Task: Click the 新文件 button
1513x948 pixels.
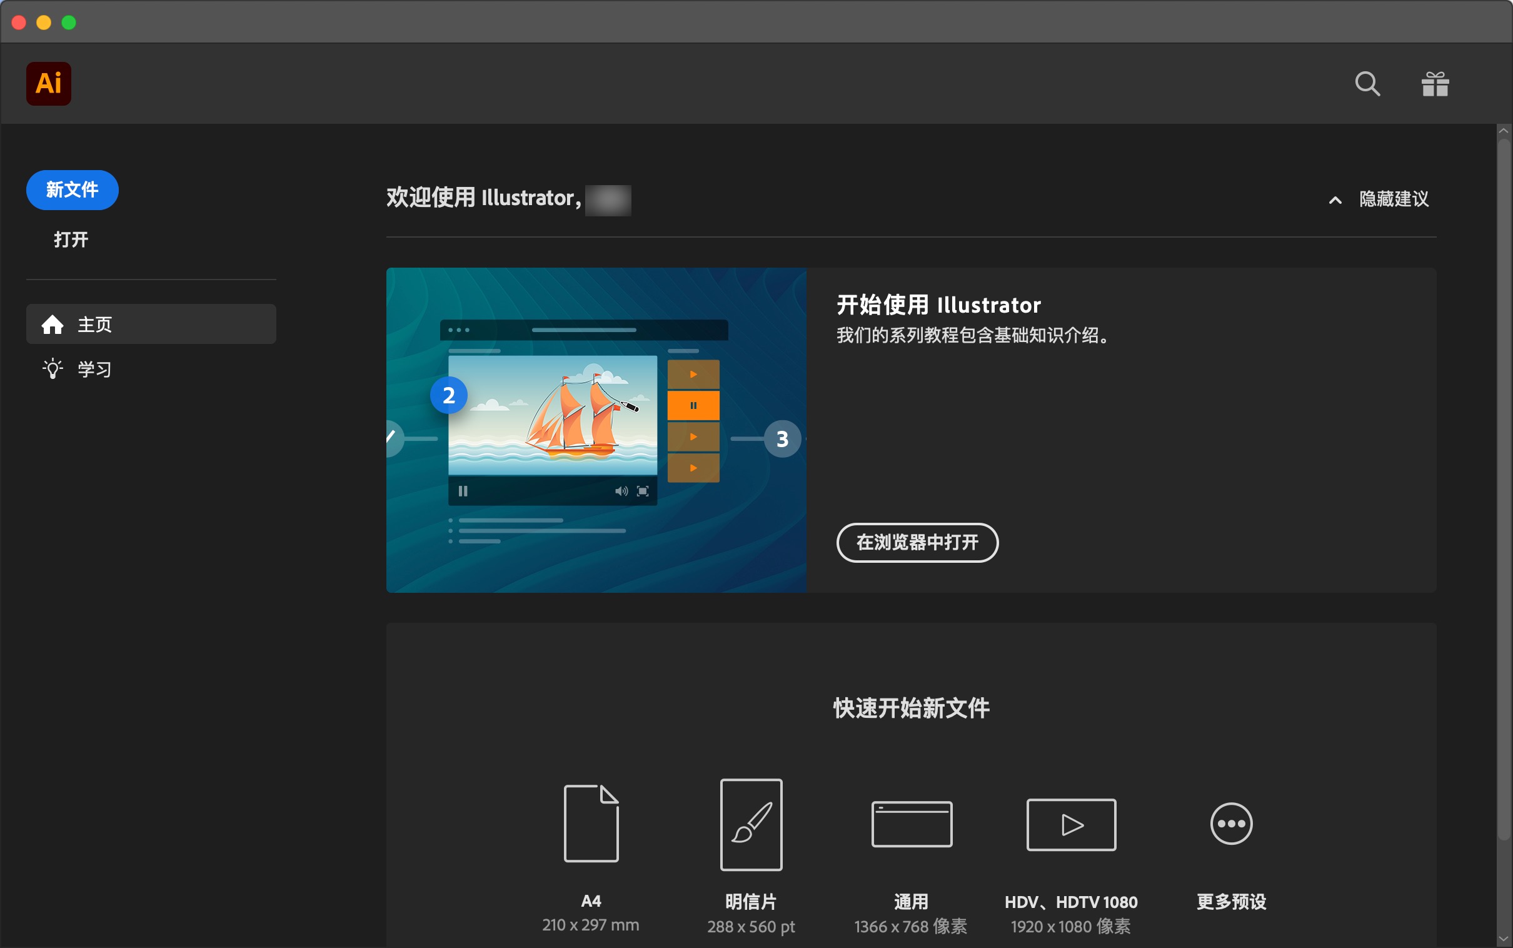Action: pyautogui.click(x=72, y=189)
